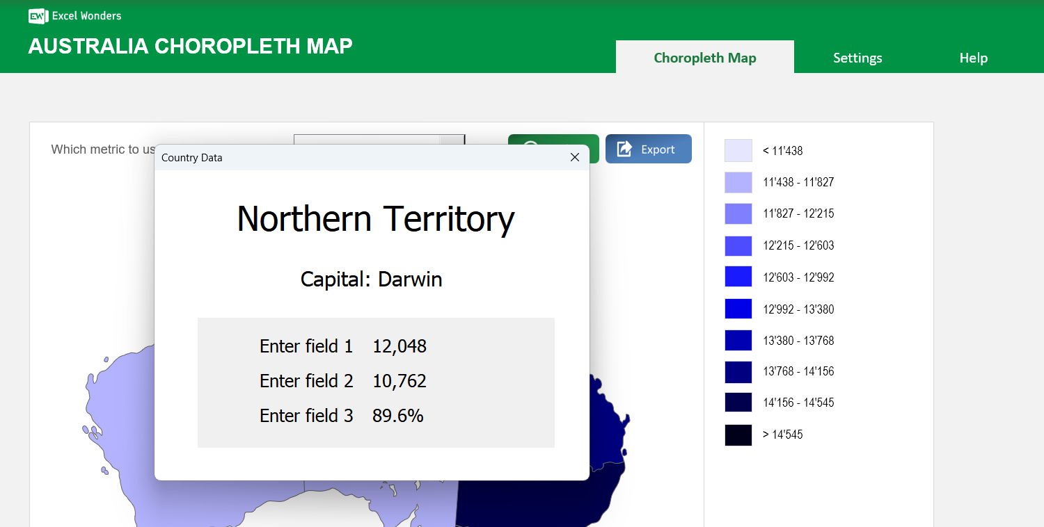Select the < 11'438 legend swatch

(x=738, y=150)
